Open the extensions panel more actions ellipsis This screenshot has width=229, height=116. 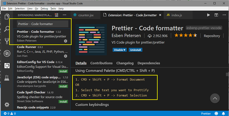[x=64, y=15]
